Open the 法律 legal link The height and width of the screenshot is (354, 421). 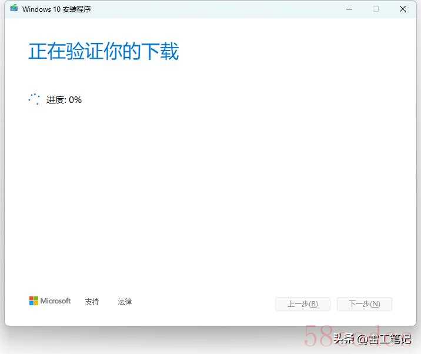[x=125, y=302]
